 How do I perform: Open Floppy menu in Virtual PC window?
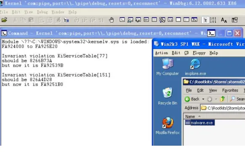point(199,53)
